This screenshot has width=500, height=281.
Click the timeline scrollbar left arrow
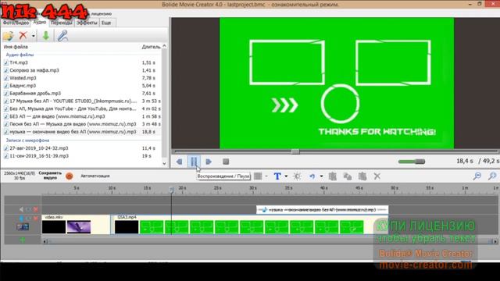[45, 241]
